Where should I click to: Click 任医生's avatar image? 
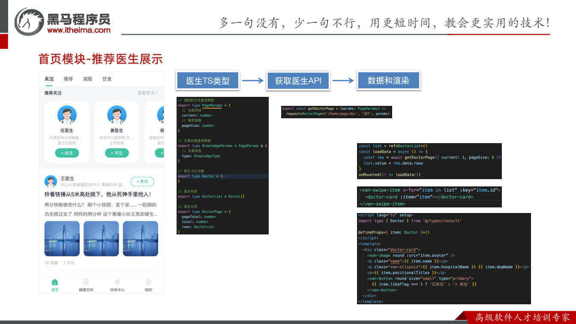click(67, 115)
